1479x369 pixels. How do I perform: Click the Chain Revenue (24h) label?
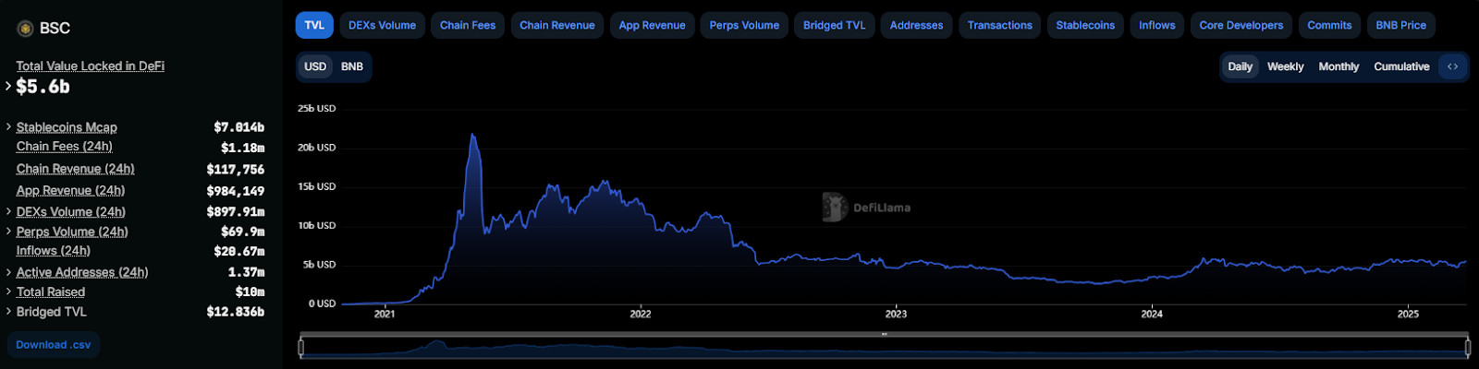[75, 169]
